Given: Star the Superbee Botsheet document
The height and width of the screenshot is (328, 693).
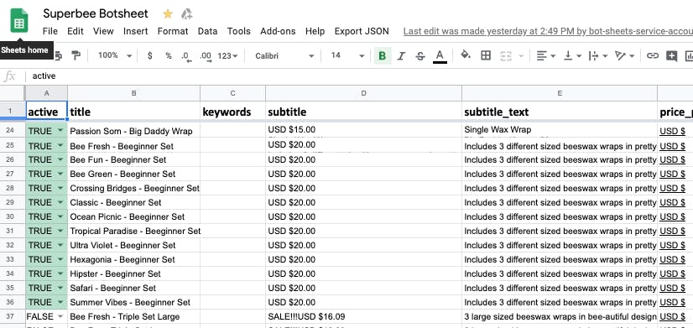Looking at the screenshot, I should click(x=168, y=14).
